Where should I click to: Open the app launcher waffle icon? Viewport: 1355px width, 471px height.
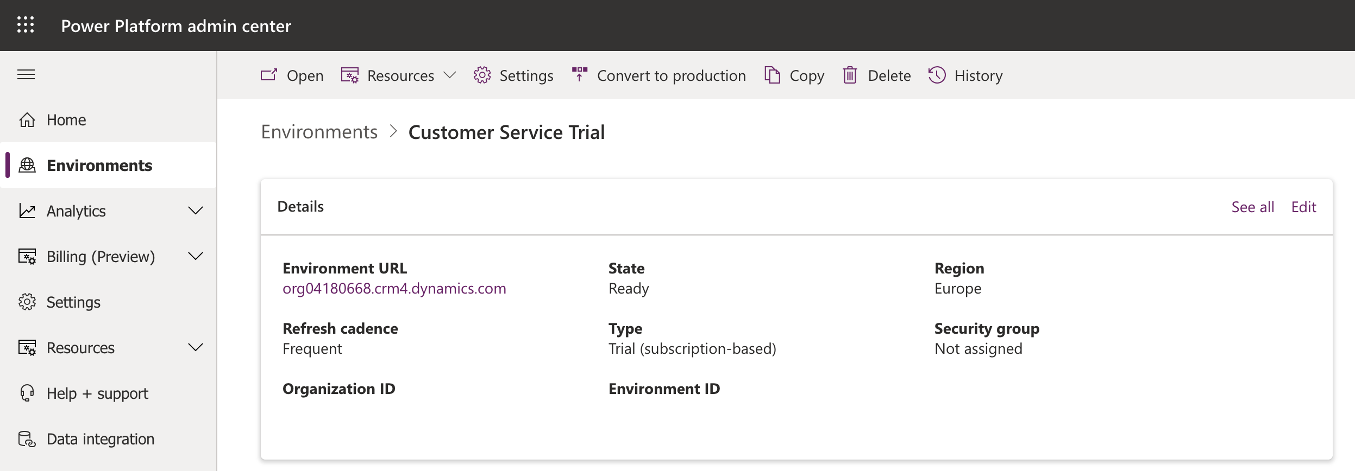[26, 25]
